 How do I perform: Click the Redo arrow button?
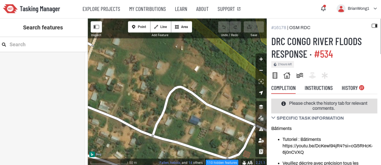coord(235,27)
